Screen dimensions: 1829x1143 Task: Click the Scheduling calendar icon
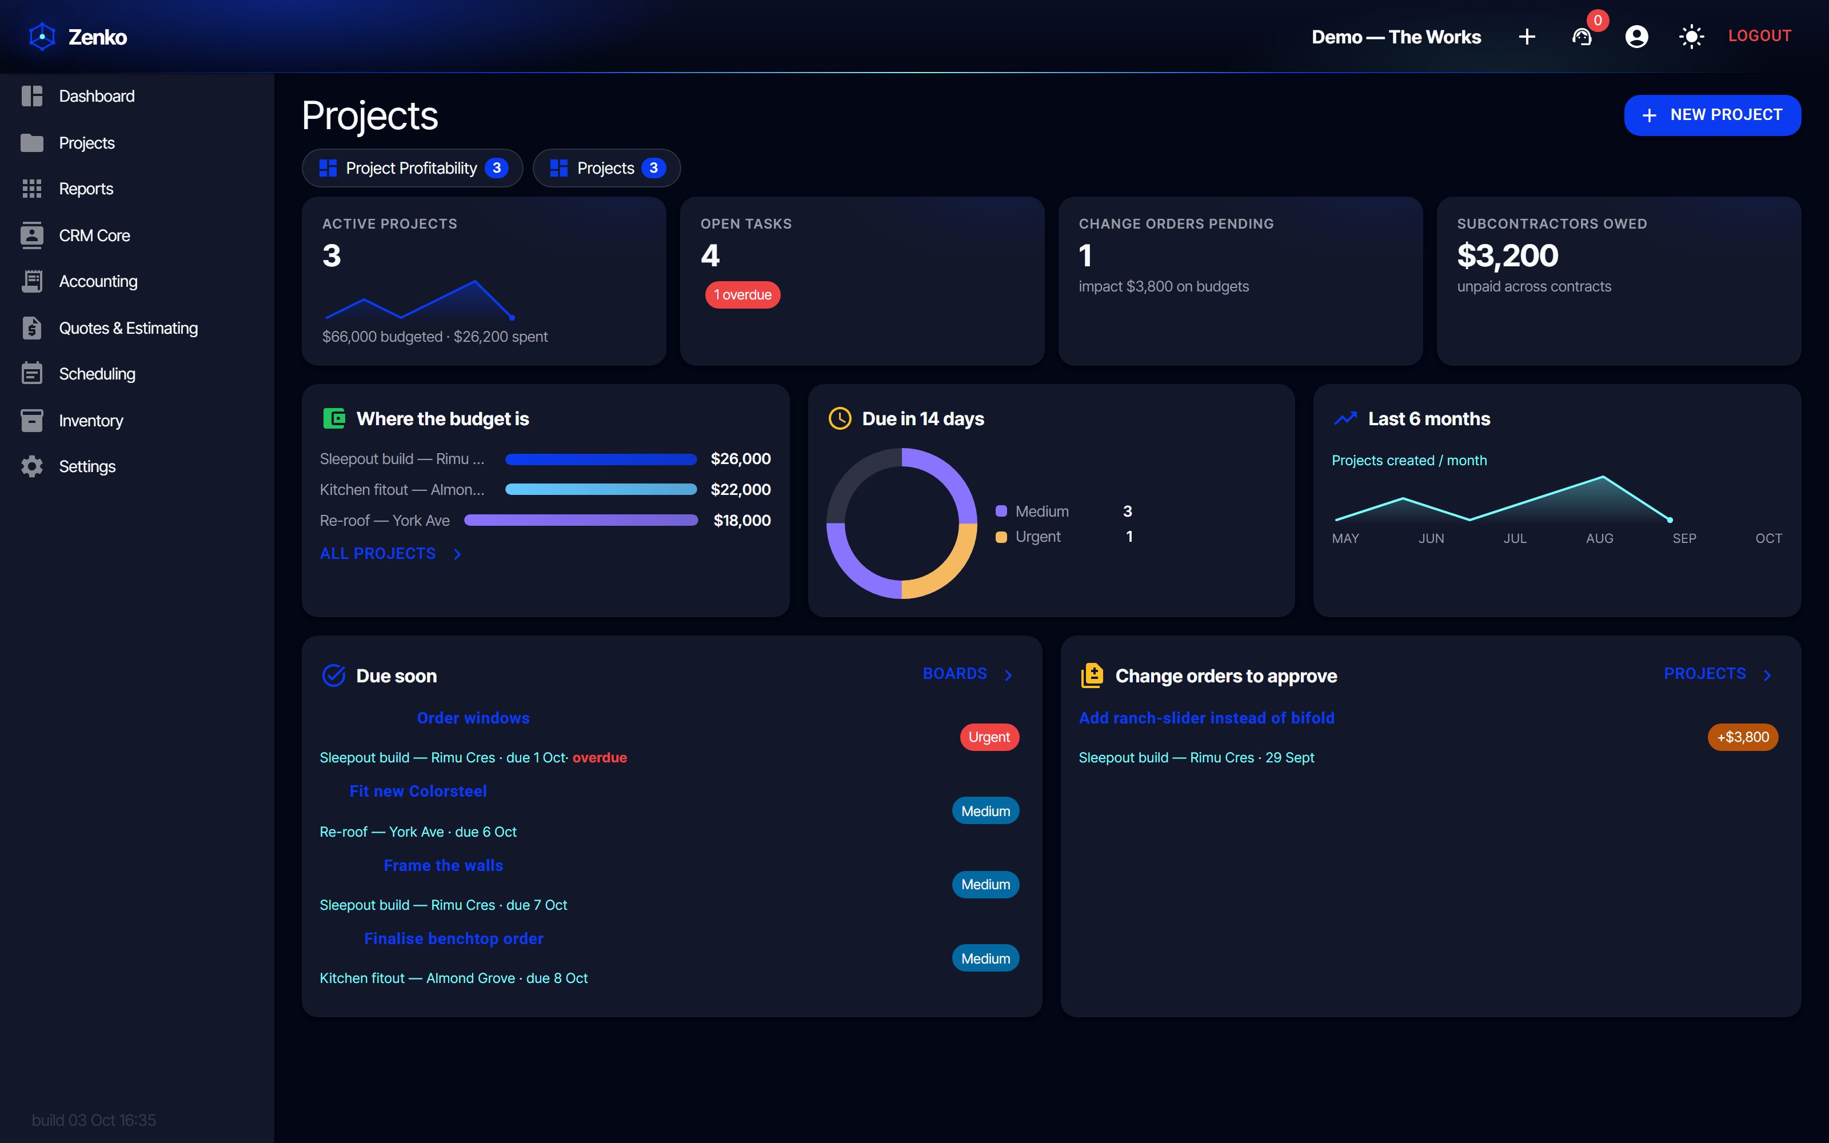coord(32,373)
